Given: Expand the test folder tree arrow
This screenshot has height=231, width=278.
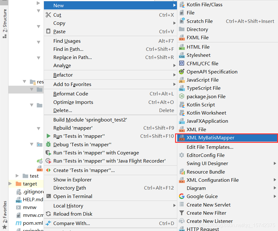Looking at the screenshot, I should pyautogui.click(x=17, y=176).
